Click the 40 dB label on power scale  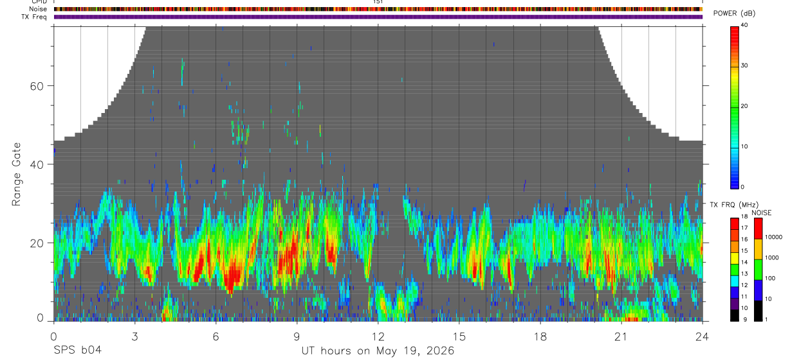745,26
